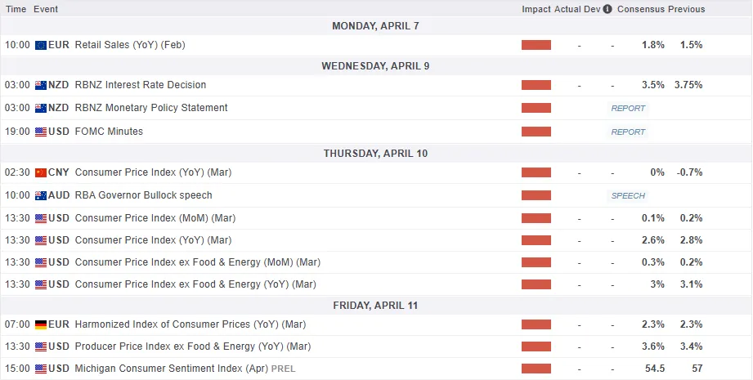
Task: Click New Zealand flag beside RBNZ Interest Rate Decision
Action: coord(41,85)
